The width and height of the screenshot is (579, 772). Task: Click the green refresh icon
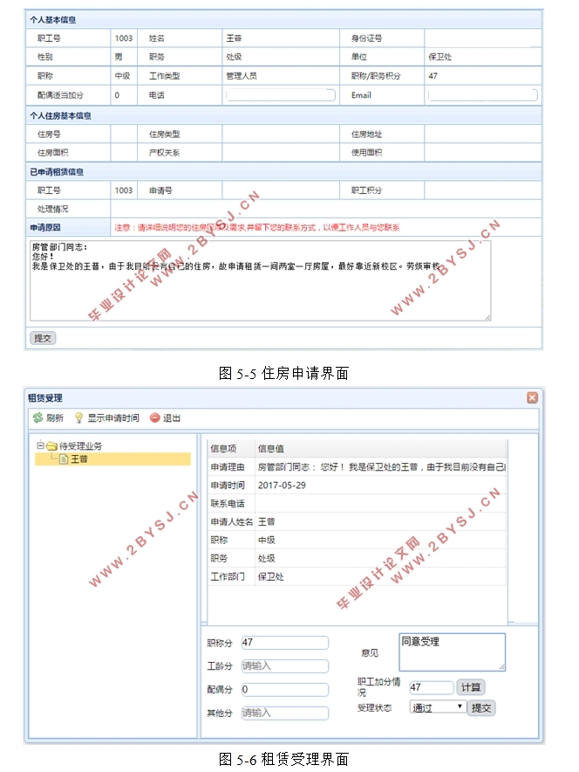[x=37, y=418]
